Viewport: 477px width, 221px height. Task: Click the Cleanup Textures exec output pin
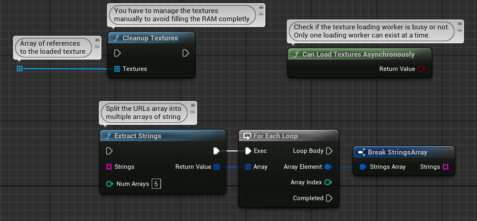[x=186, y=53]
